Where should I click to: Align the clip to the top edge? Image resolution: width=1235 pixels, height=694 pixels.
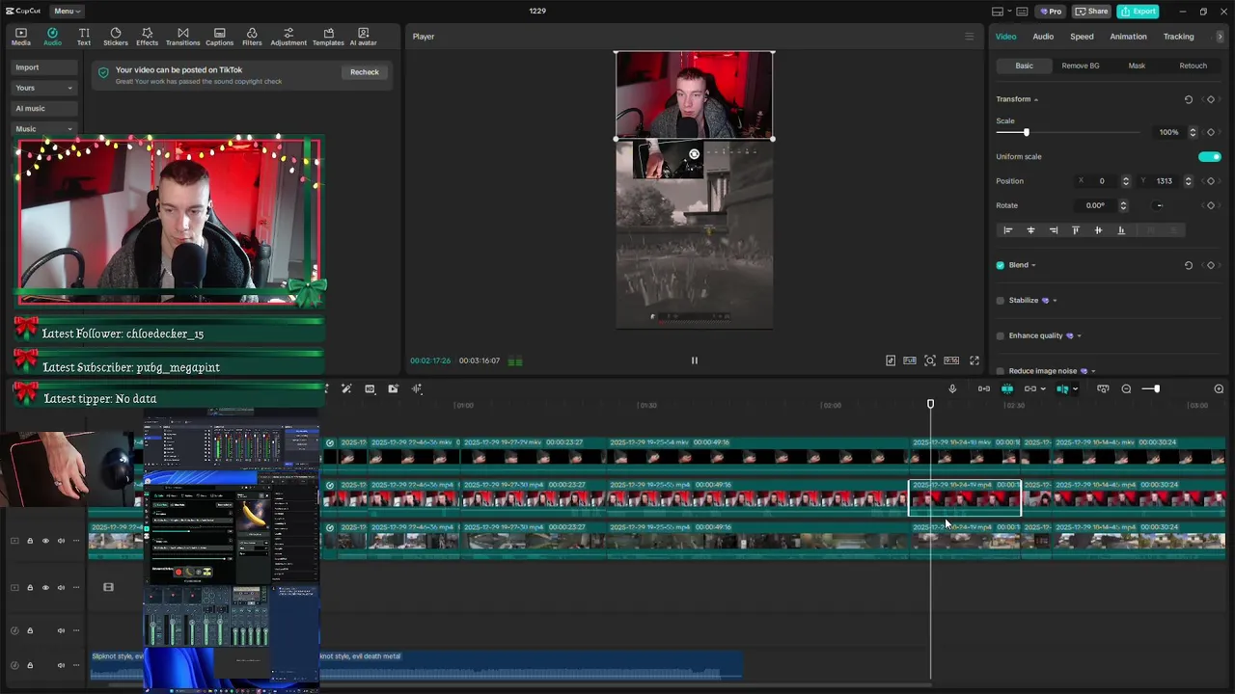pyautogui.click(x=1076, y=230)
